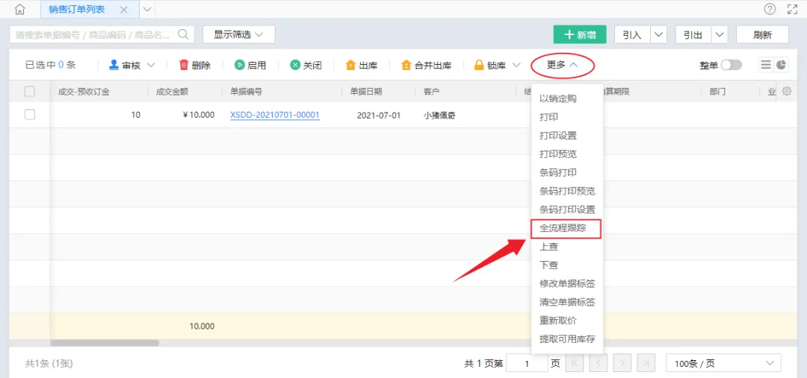
Task: Switch to list view icon
Action: click(766, 65)
